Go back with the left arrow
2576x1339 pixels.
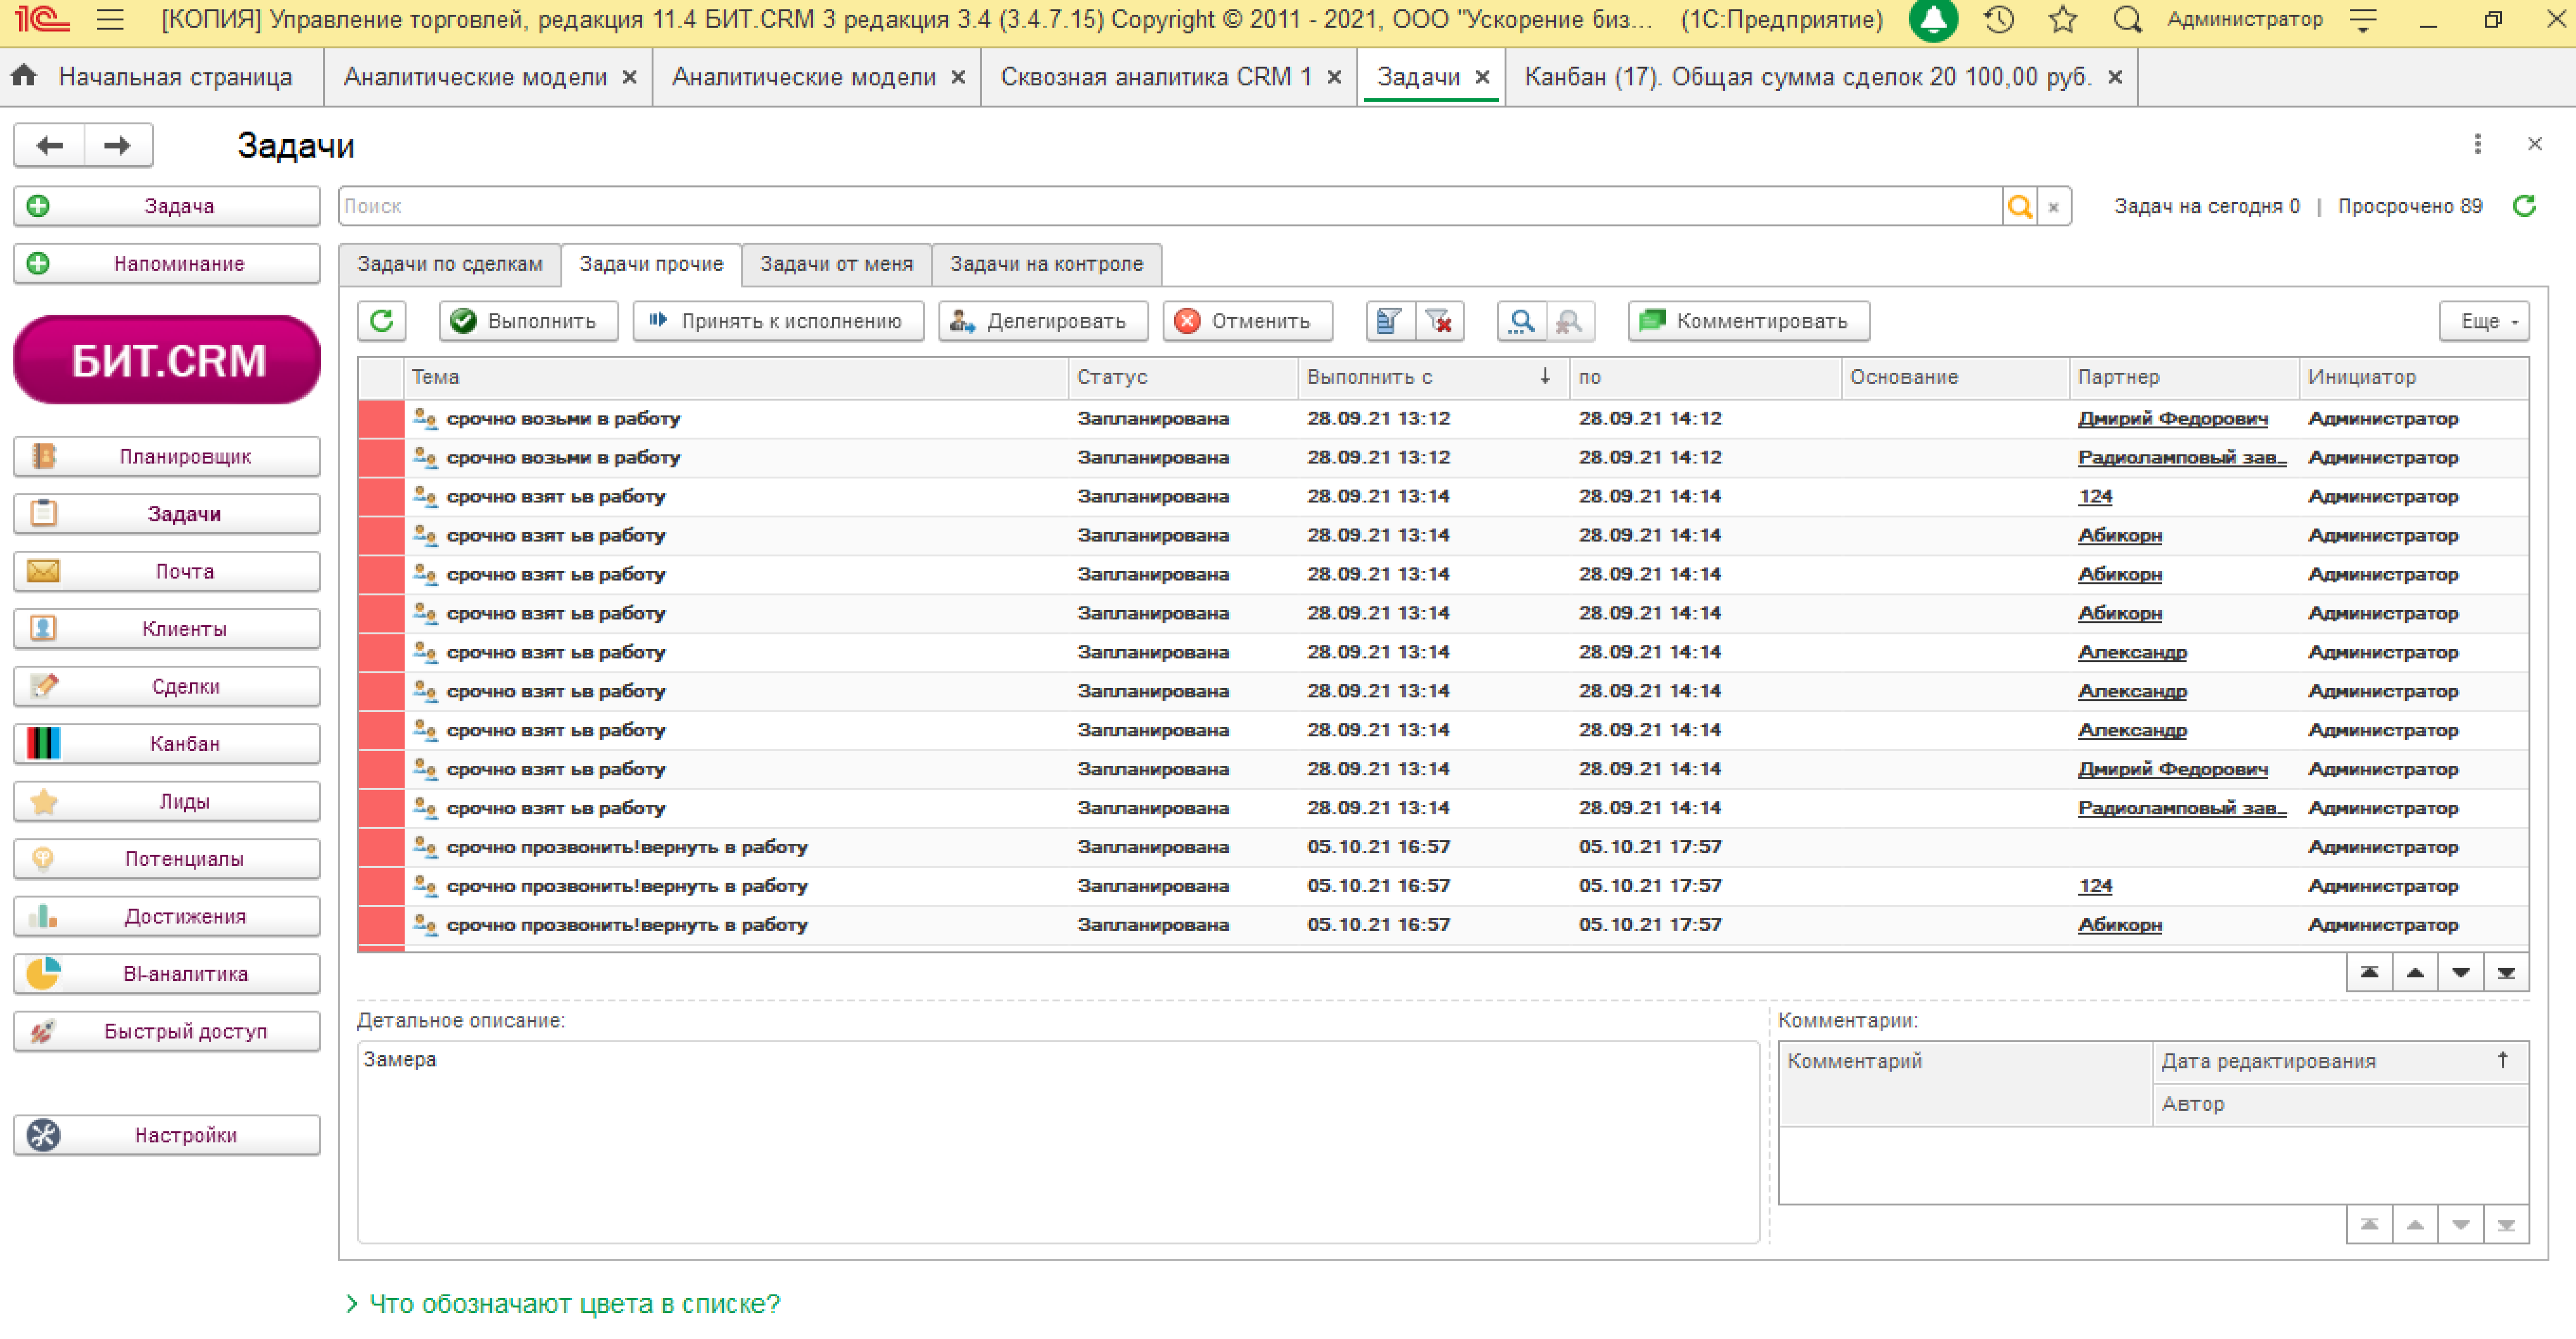click(49, 146)
